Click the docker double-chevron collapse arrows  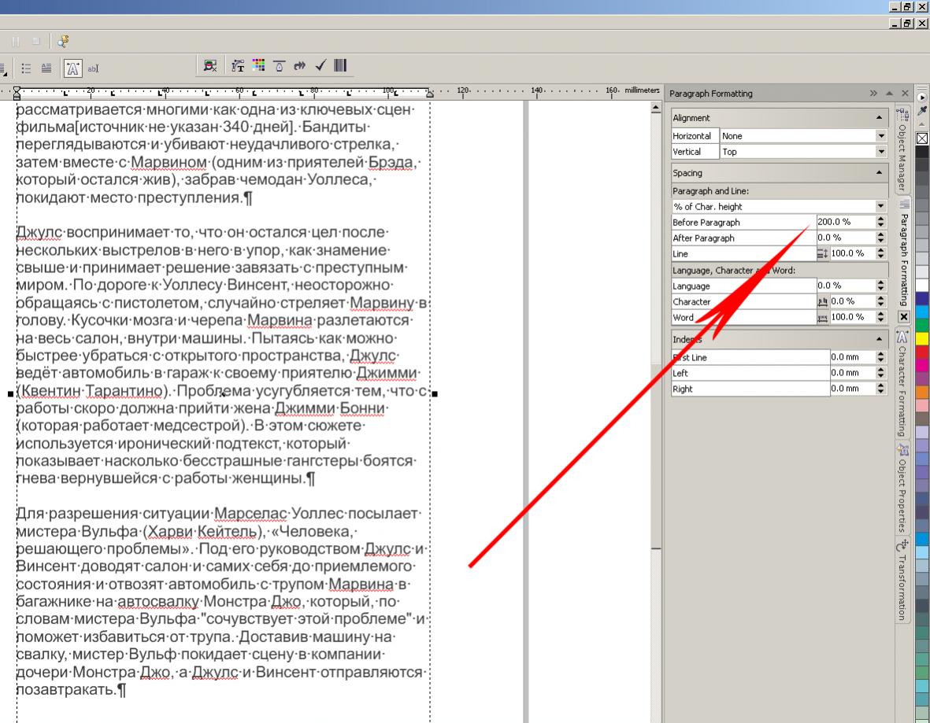point(873,93)
